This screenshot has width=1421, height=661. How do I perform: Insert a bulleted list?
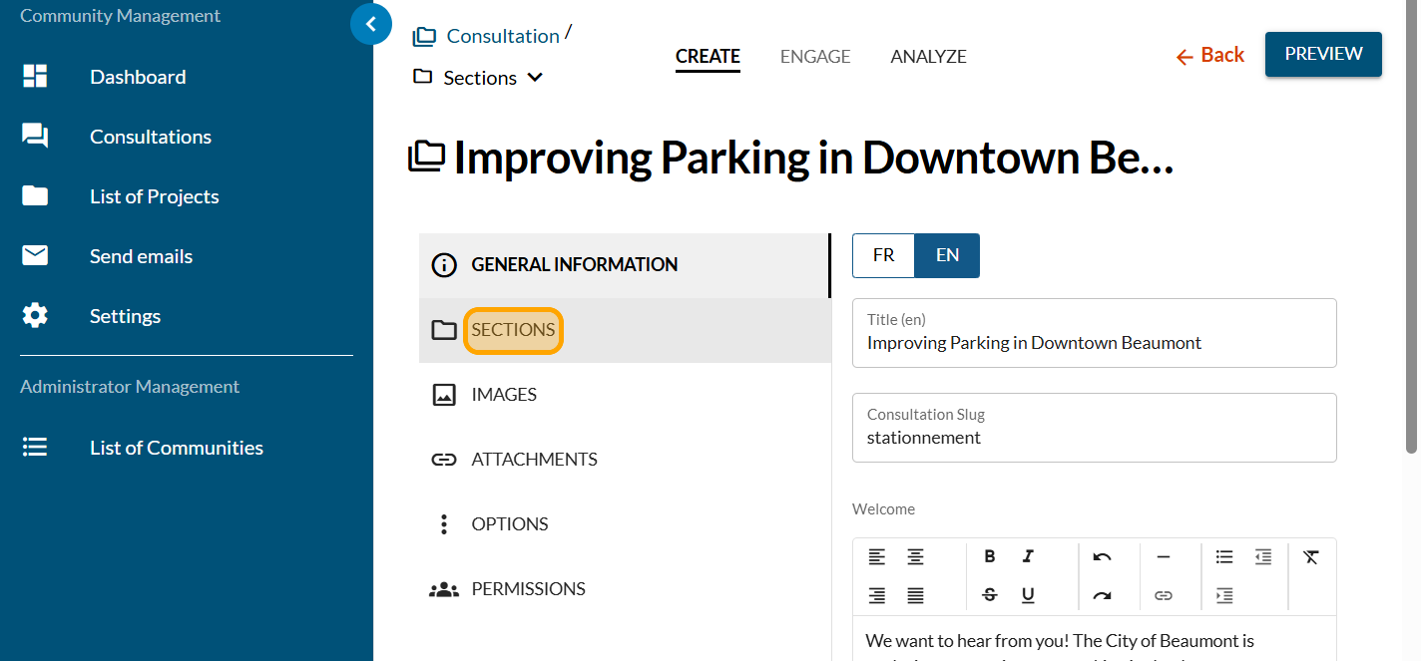pos(1224,556)
